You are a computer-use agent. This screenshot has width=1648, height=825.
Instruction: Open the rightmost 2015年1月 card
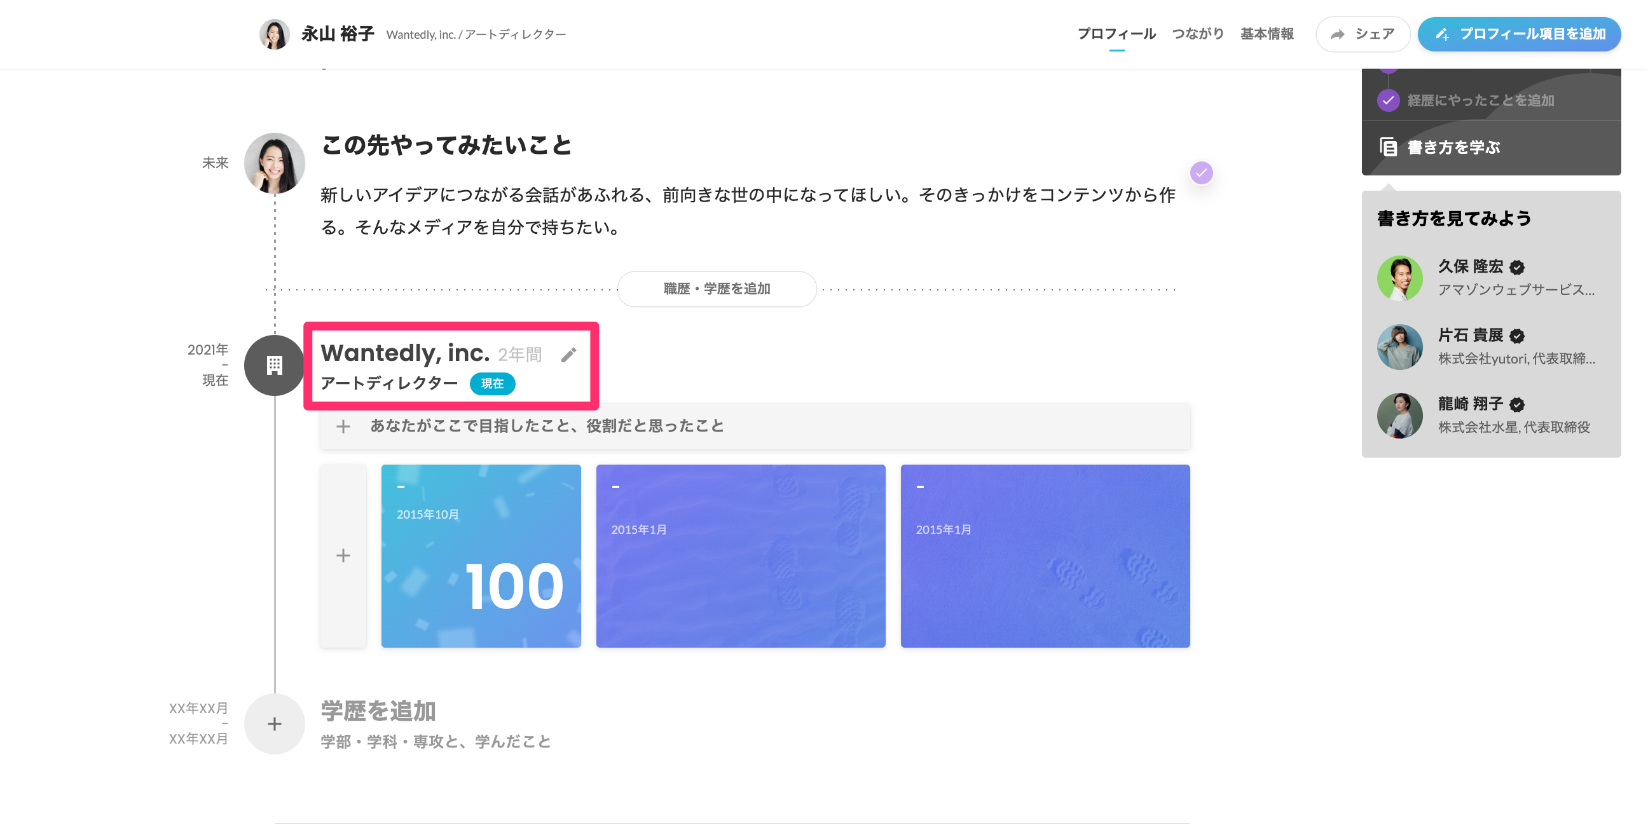click(1045, 556)
